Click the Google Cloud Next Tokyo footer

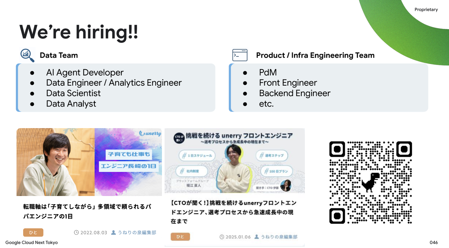[31, 243]
